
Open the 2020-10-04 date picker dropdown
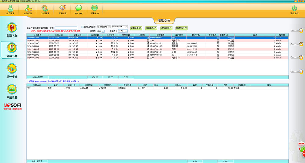[126, 27]
